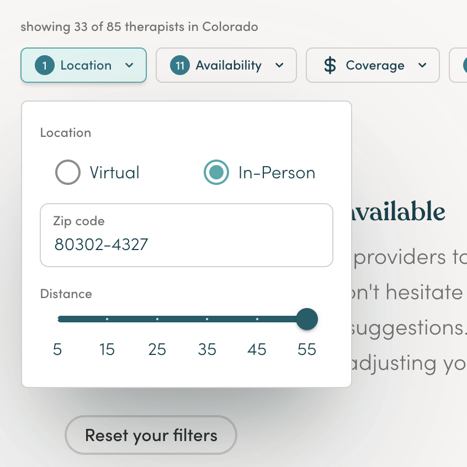Set distance slider to 15 tick
467x467 pixels.
pyautogui.click(x=107, y=319)
